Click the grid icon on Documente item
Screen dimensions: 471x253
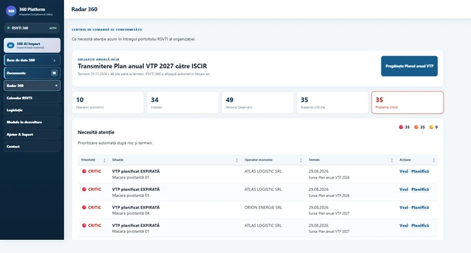coord(54,73)
